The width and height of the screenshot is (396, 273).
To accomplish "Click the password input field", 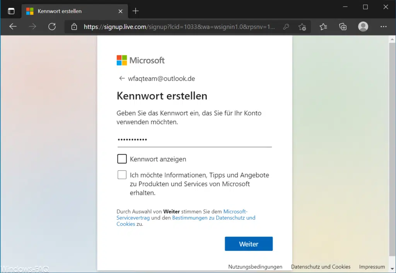I will click(174, 140).
